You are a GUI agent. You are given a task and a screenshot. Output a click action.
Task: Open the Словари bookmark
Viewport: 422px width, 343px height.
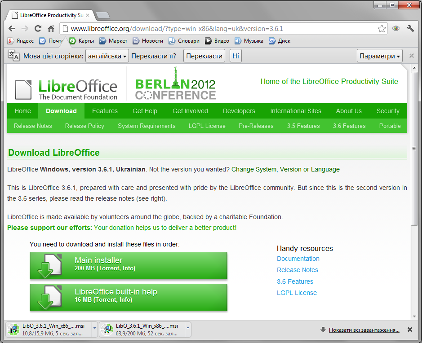point(184,41)
